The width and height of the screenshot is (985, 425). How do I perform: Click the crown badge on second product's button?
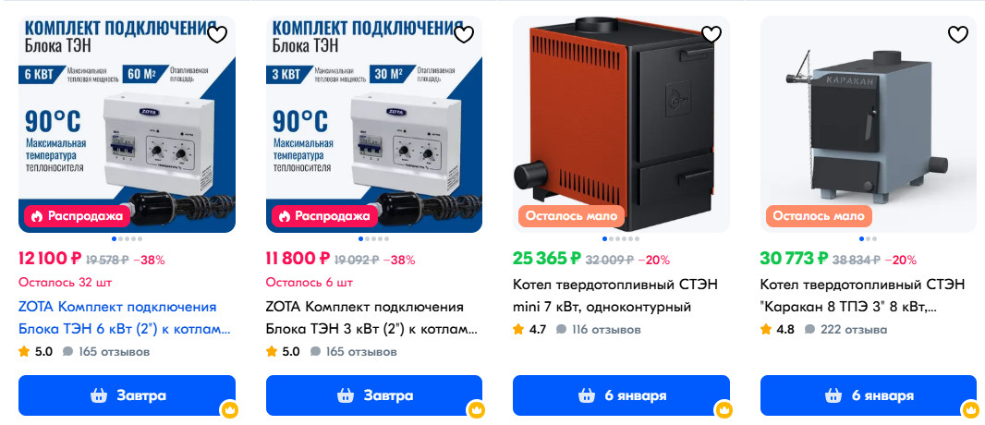coord(476,410)
